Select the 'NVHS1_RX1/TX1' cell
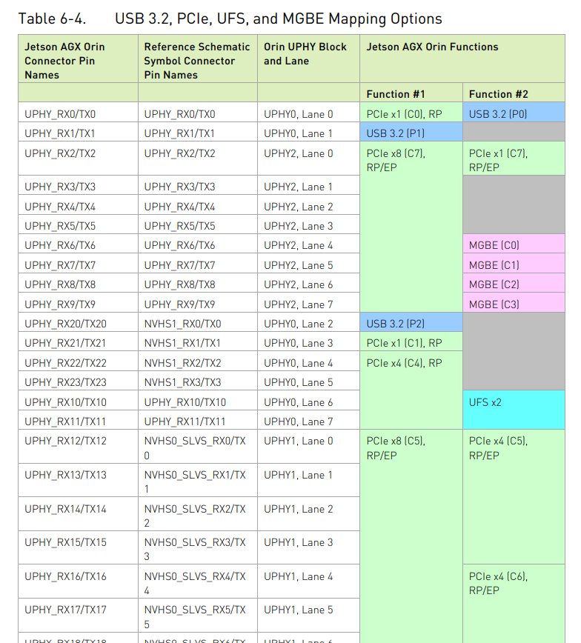Screen dimensions: 581x643 click(x=198, y=342)
